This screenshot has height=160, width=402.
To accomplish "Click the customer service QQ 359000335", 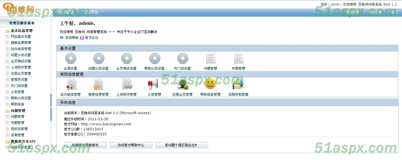I will (x=97, y=134).
